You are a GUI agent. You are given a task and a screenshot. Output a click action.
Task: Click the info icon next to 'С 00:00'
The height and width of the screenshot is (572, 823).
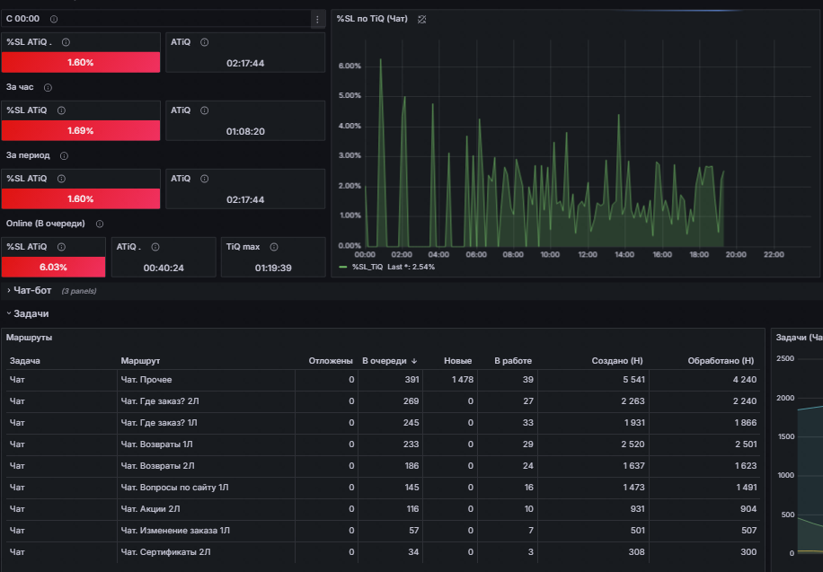54,19
